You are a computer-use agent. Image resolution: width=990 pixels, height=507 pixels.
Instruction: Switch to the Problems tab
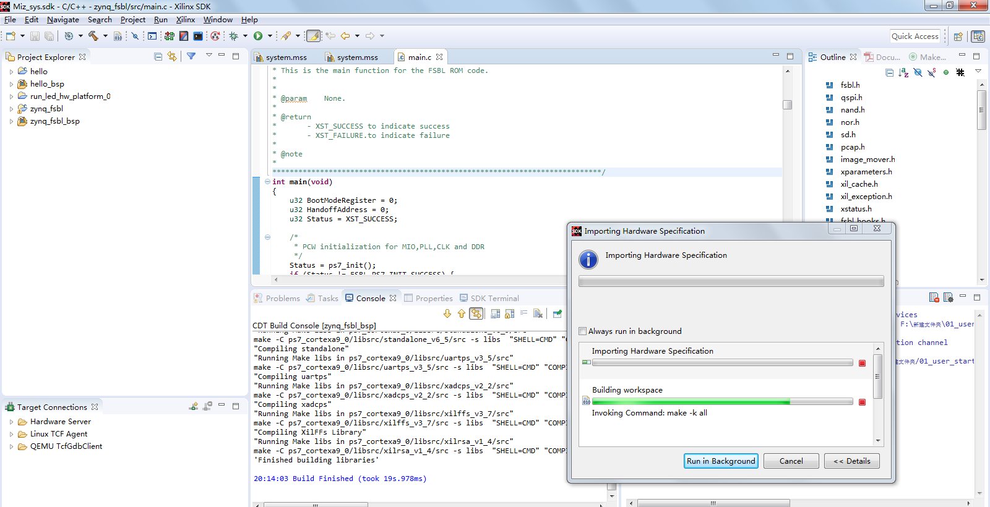[277, 298]
